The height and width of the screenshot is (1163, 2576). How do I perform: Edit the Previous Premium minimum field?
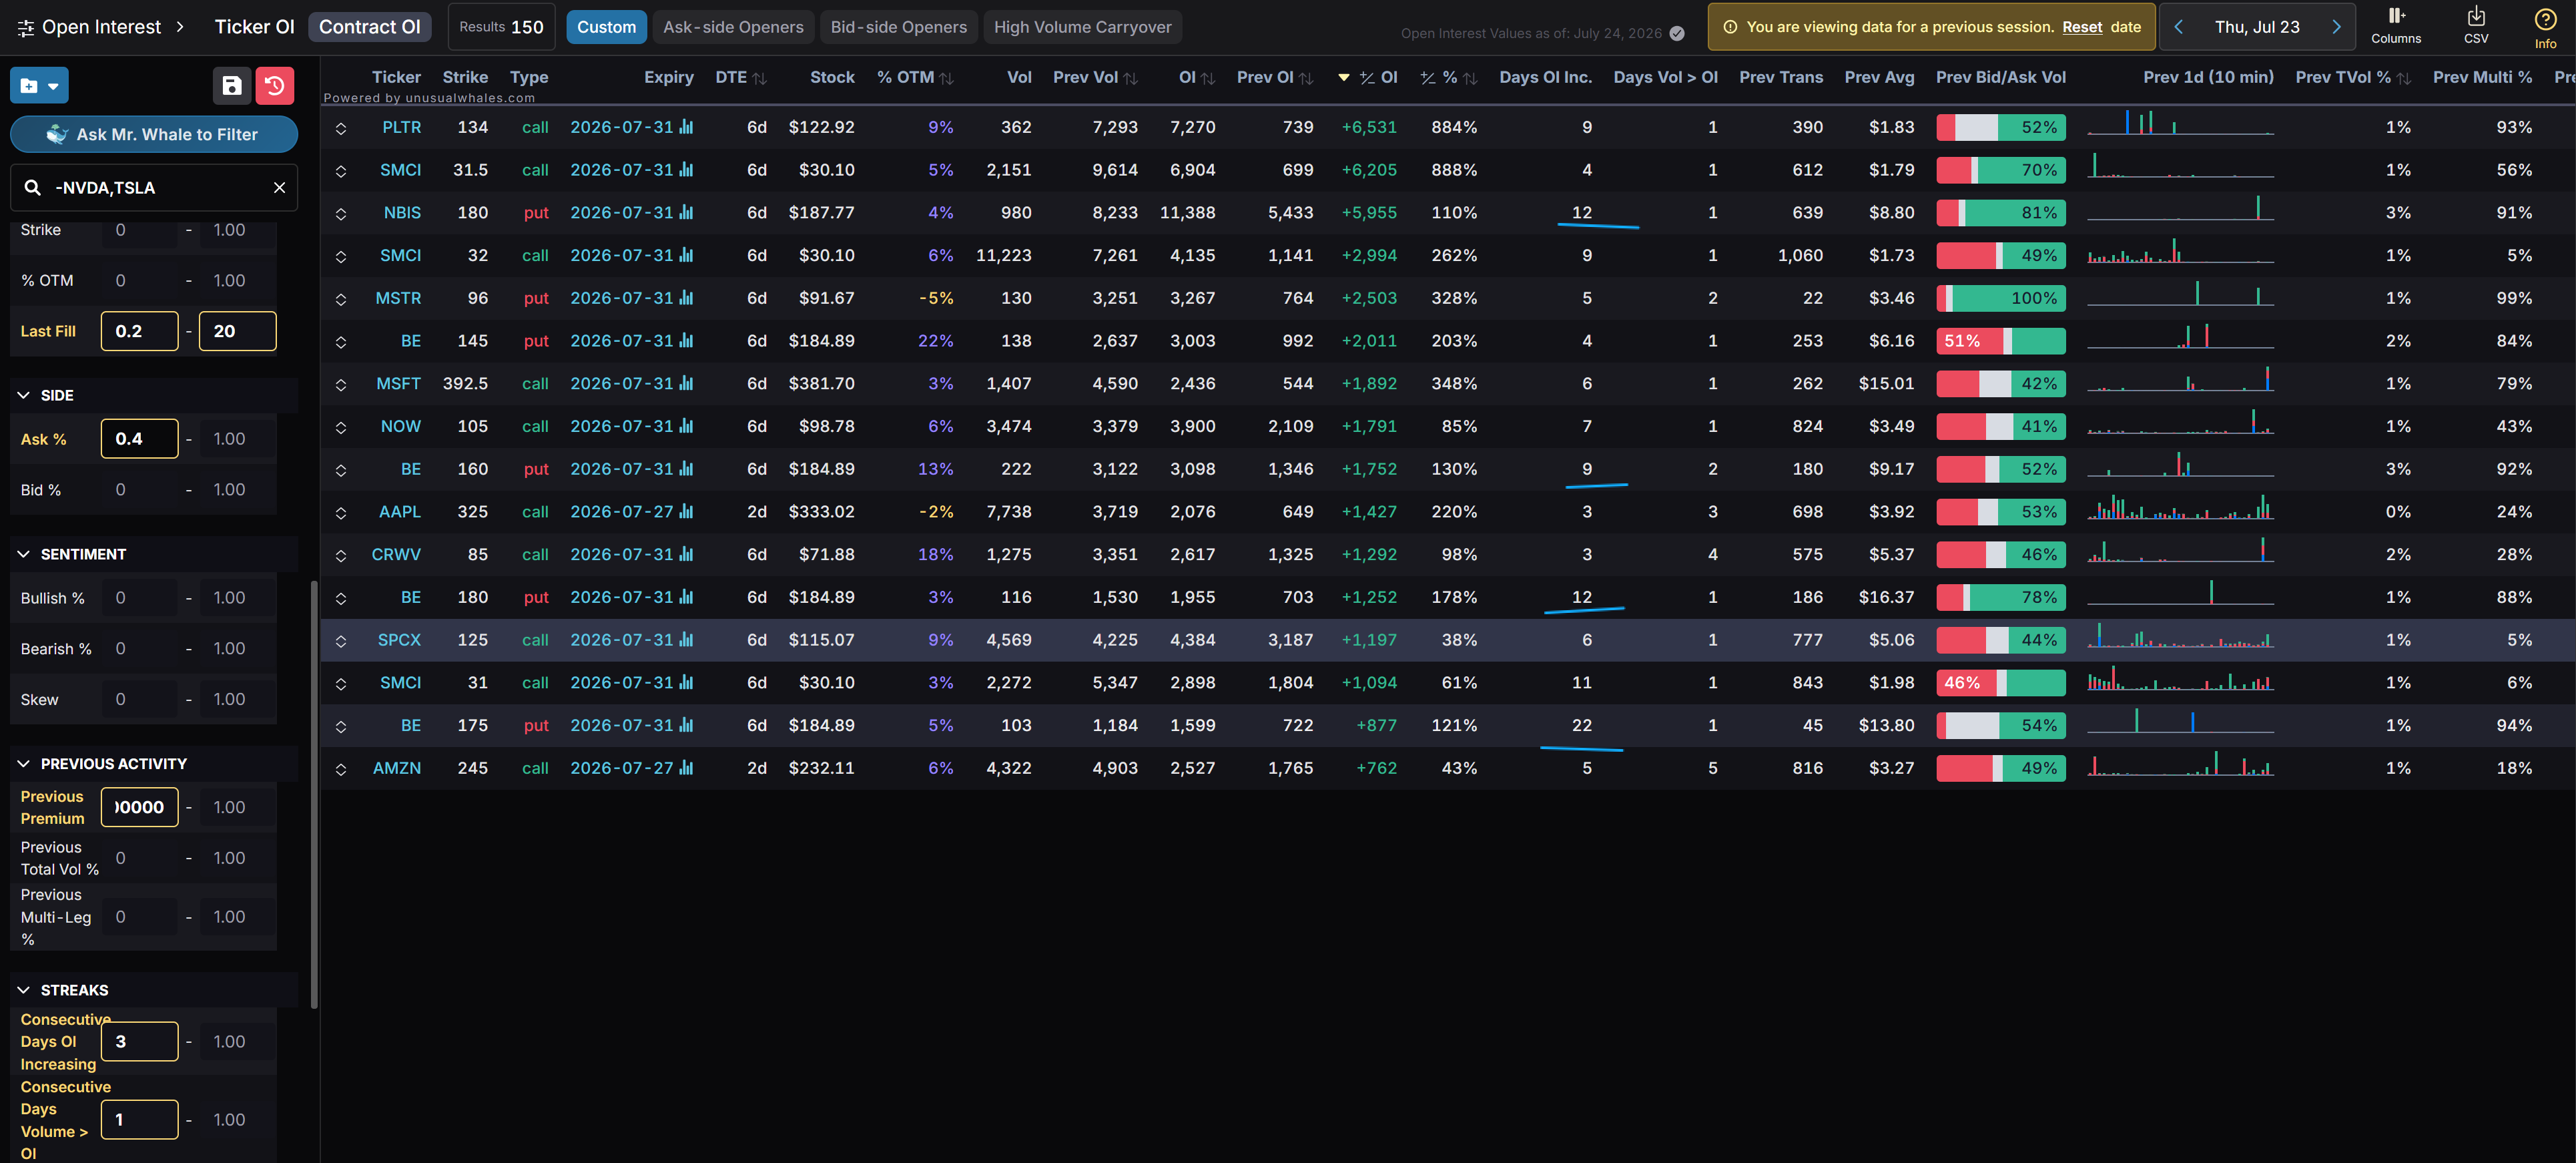[x=140, y=807]
